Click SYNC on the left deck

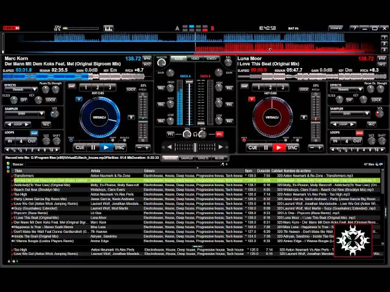tap(119, 147)
